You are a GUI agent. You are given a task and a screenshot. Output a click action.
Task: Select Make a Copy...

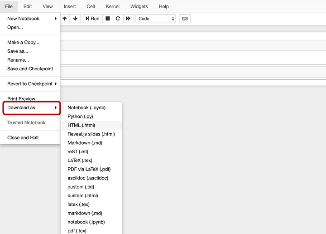coord(30,42)
